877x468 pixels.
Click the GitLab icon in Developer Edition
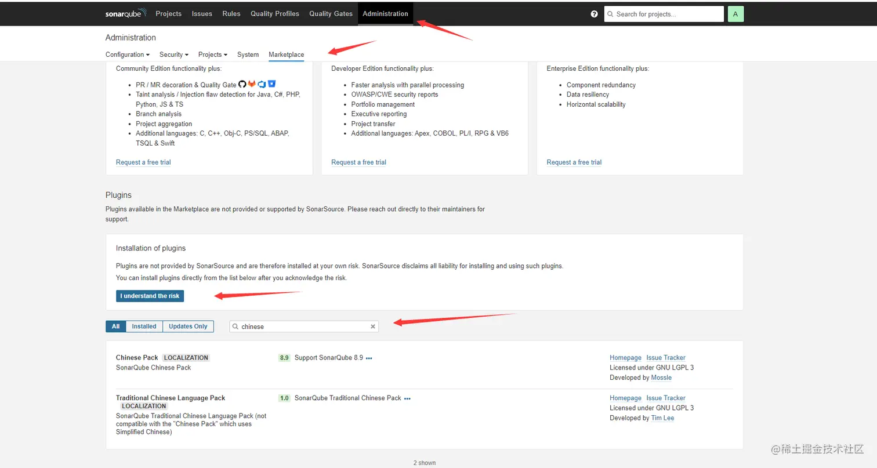(x=252, y=84)
